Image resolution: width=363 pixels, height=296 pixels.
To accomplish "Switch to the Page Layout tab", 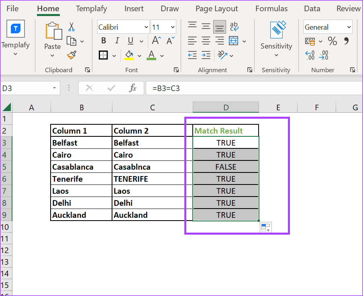I will pyautogui.click(x=217, y=8).
